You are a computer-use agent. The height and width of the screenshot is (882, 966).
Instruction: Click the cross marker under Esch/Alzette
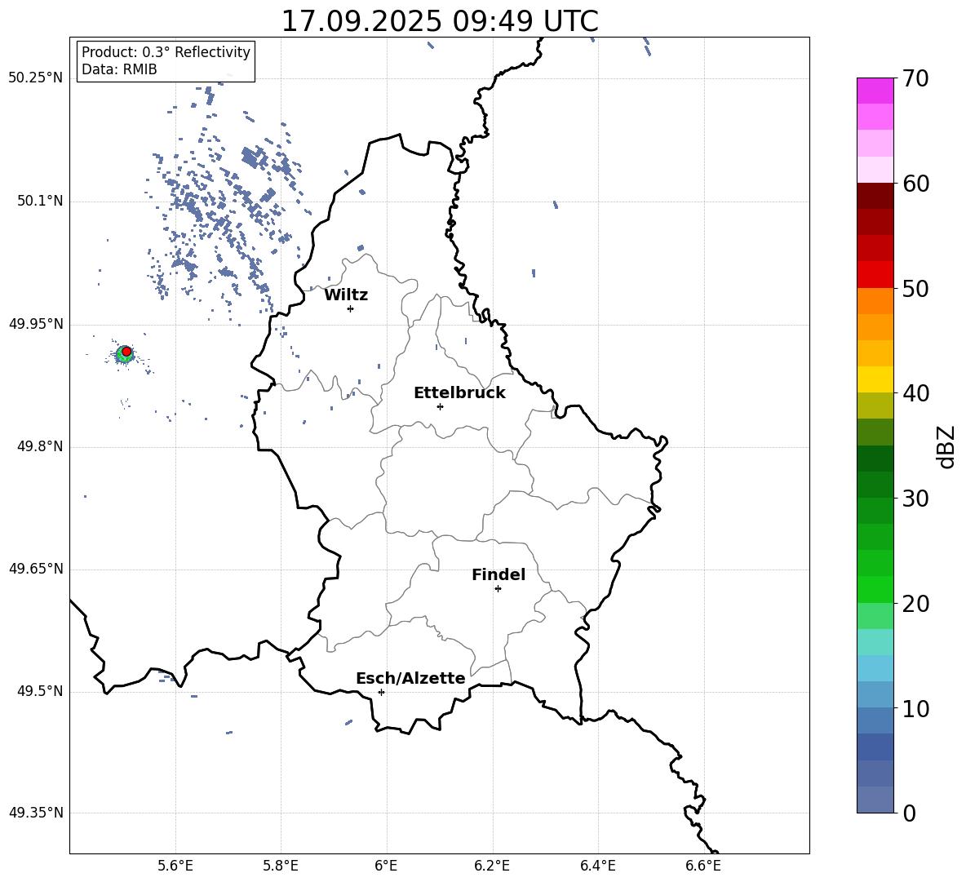pyautogui.click(x=381, y=692)
